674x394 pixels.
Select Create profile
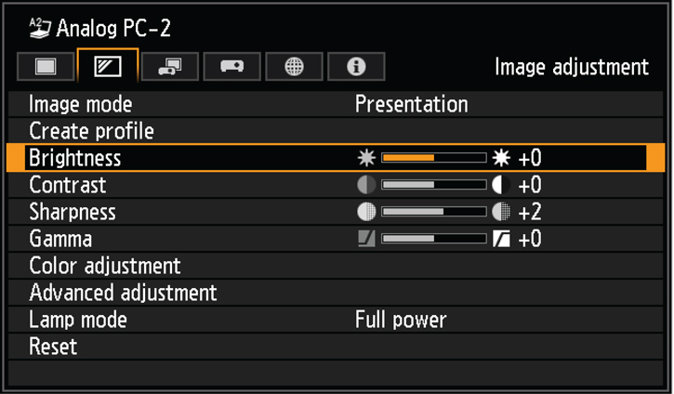pos(91,131)
